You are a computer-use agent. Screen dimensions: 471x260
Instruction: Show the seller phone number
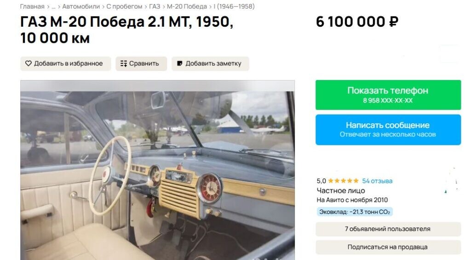(x=388, y=95)
